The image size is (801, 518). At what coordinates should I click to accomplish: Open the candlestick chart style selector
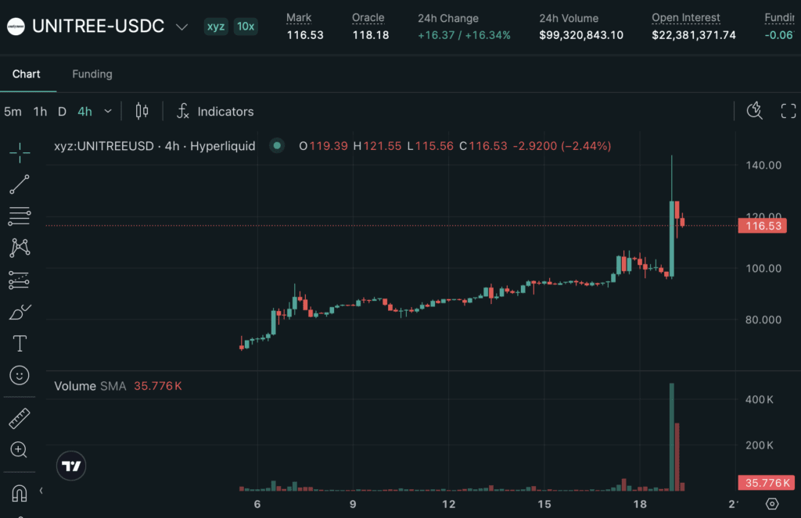click(142, 111)
